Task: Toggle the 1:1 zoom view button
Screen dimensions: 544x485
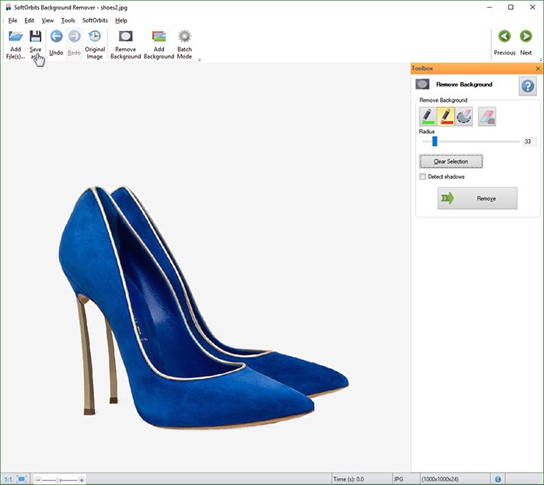Action: [8, 480]
